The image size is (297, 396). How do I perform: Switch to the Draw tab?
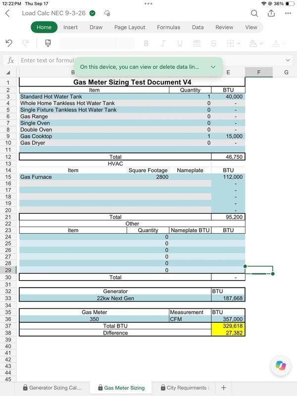click(x=96, y=27)
